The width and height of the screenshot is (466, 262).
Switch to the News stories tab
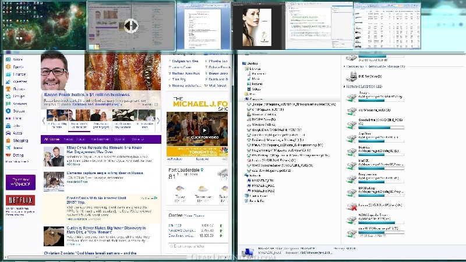click(x=68, y=139)
